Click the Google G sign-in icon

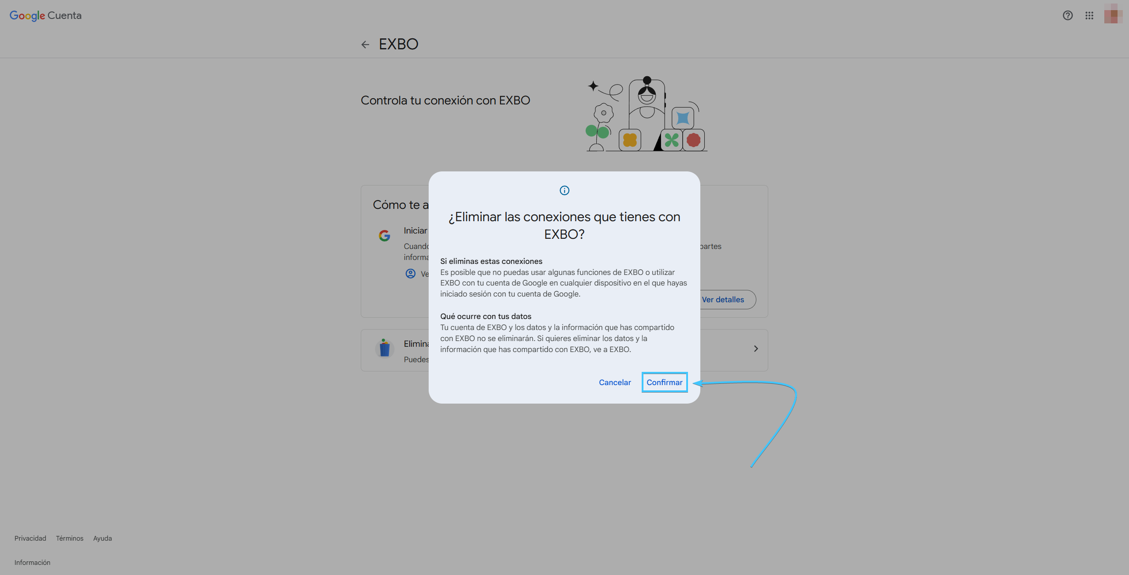(385, 236)
